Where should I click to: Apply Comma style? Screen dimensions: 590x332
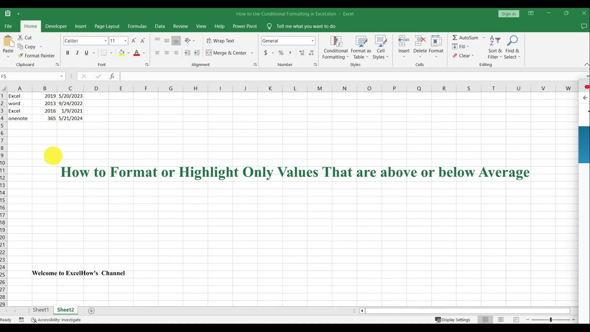coord(290,53)
